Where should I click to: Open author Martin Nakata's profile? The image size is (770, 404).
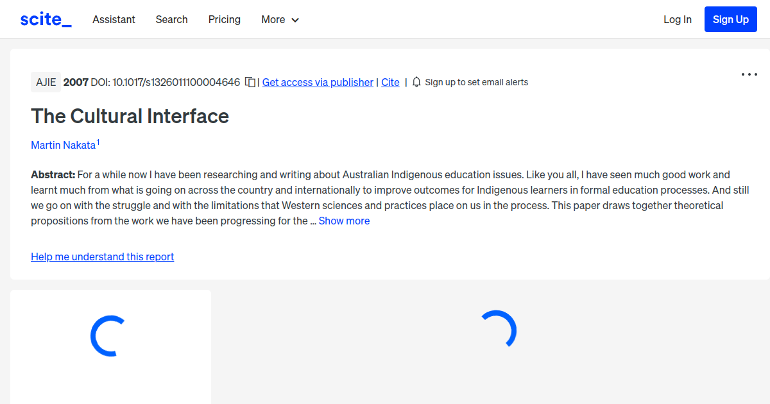[x=63, y=145]
